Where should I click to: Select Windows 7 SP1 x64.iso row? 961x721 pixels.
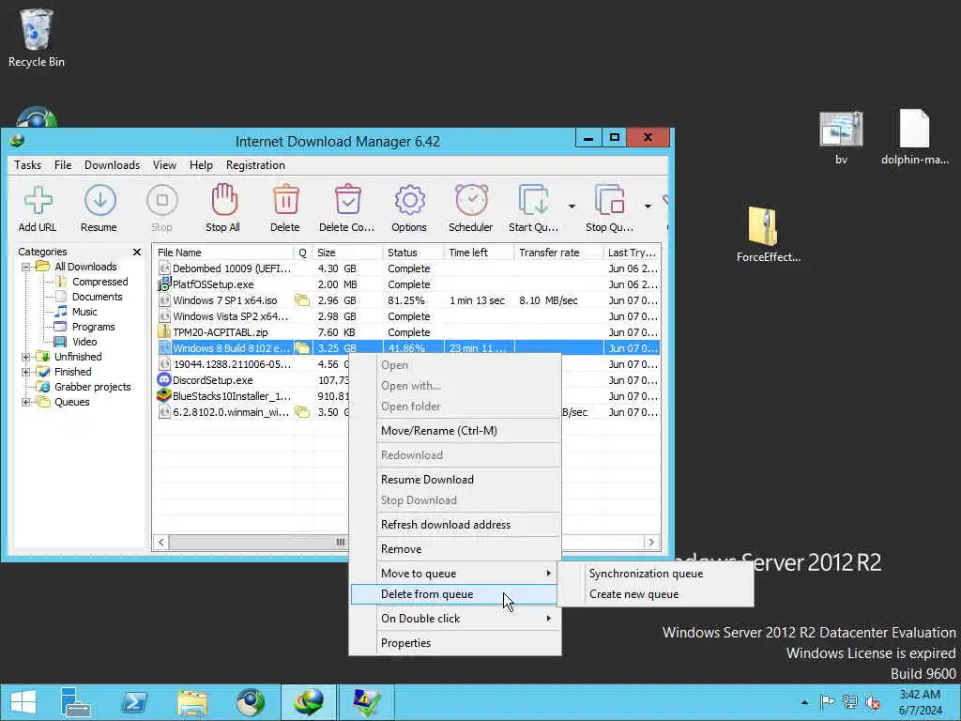[407, 300]
